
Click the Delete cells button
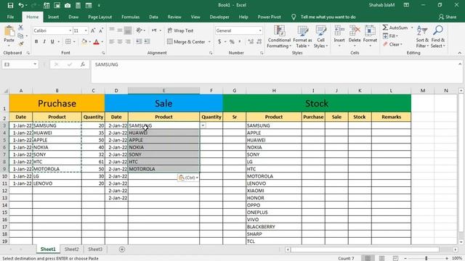355,36
